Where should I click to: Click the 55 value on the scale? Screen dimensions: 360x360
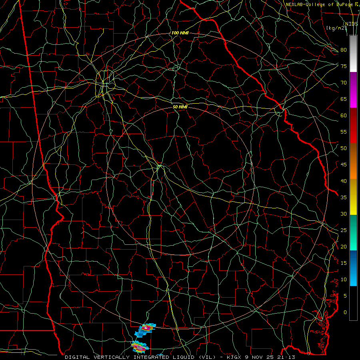(x=344, y=132)
